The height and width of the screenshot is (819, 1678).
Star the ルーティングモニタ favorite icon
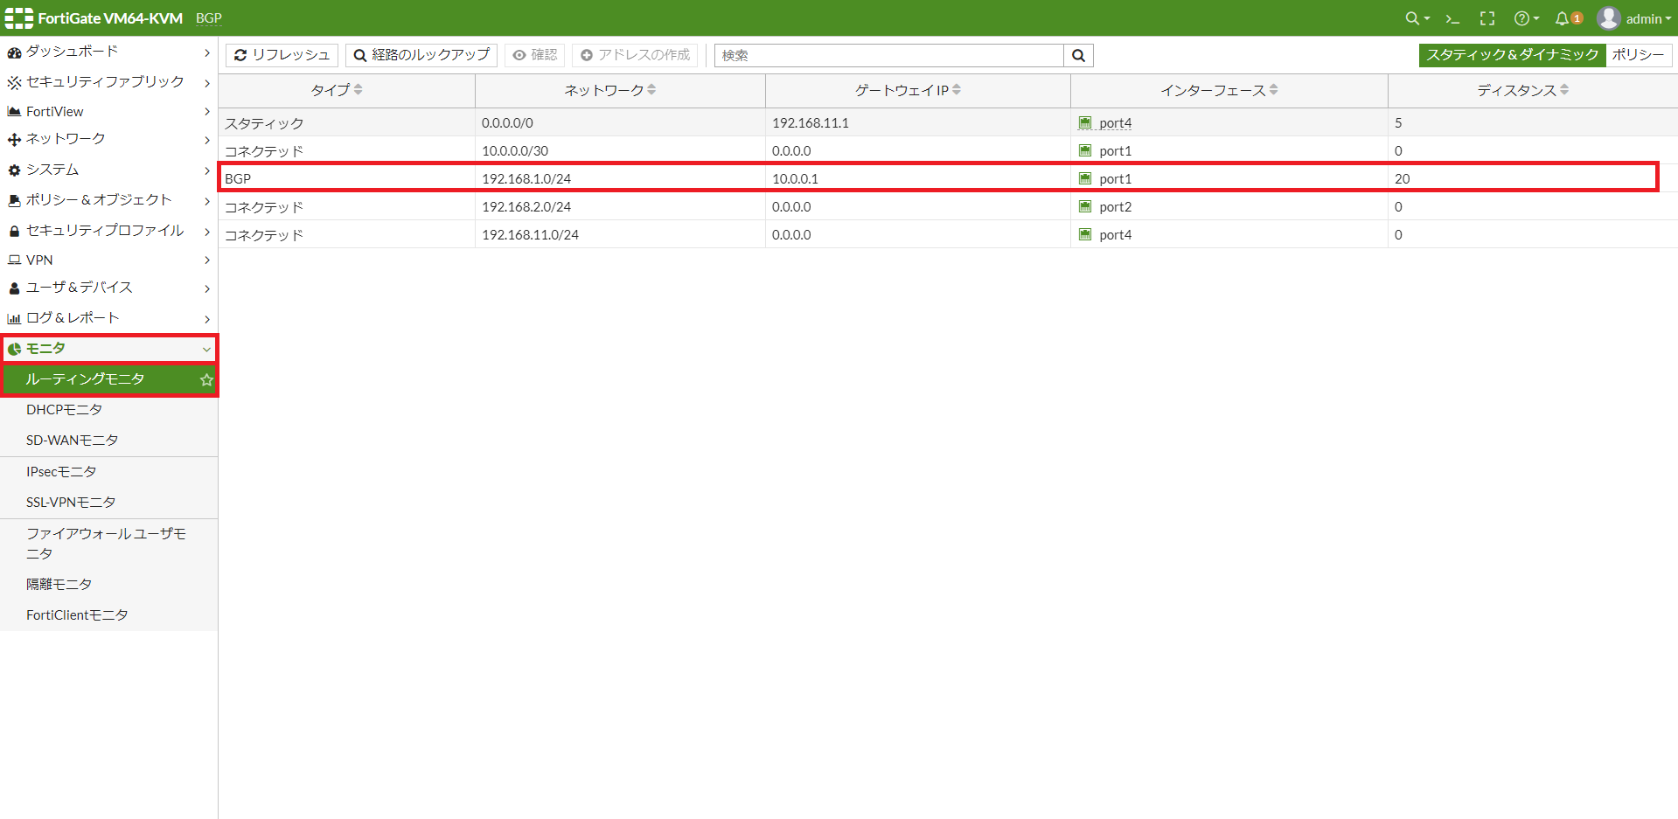[x=206, y=380]
